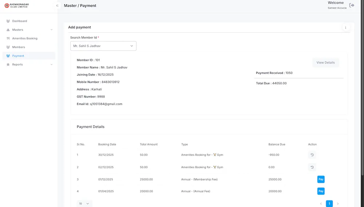The width and height of the screenshot is (364, 207).
Task: Select the Payment menu item
Action: tap(29, 56)
